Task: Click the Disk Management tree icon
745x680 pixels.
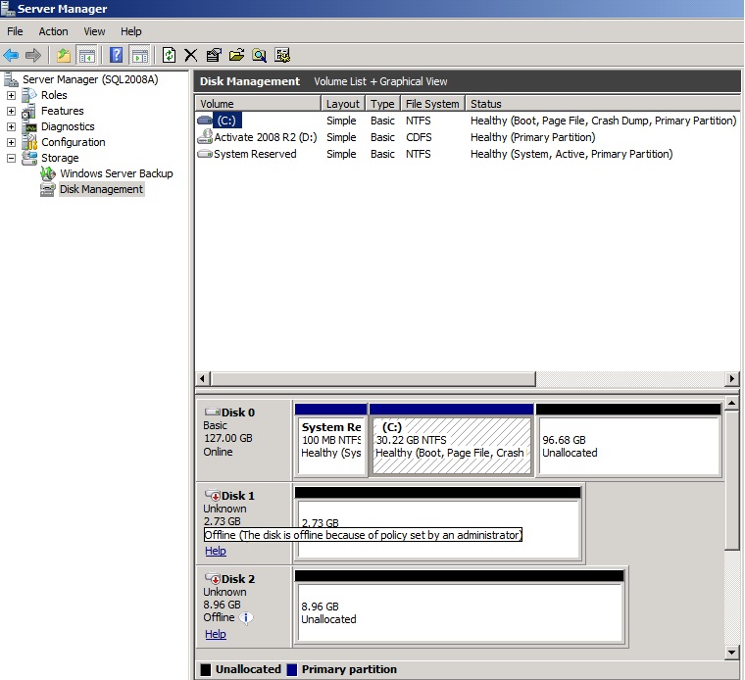Action: coord(47,189)
